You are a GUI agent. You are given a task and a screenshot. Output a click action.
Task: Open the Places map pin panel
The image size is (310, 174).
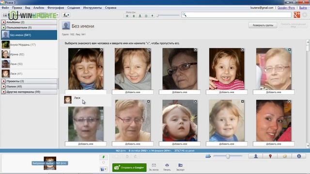[270, 156]
